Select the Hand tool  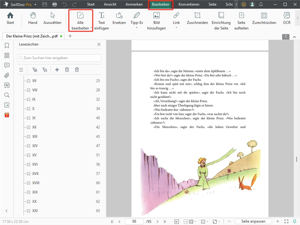(33, 18)
